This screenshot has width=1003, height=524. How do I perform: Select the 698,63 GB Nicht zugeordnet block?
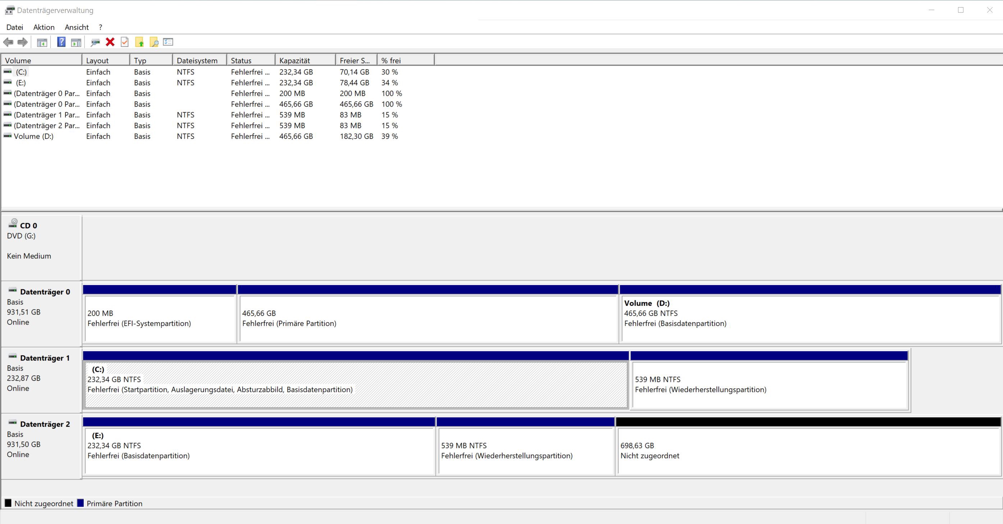coord(809,447)
